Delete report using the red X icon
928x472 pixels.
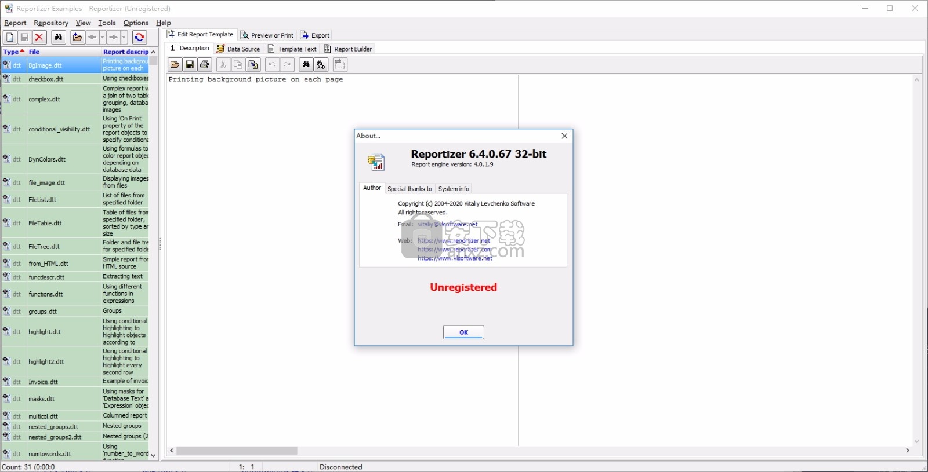pyautogui.click(x=39, y=37)
